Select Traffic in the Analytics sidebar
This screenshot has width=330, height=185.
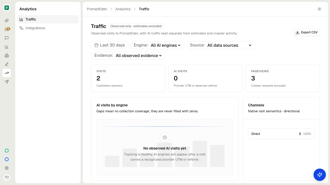48,19
